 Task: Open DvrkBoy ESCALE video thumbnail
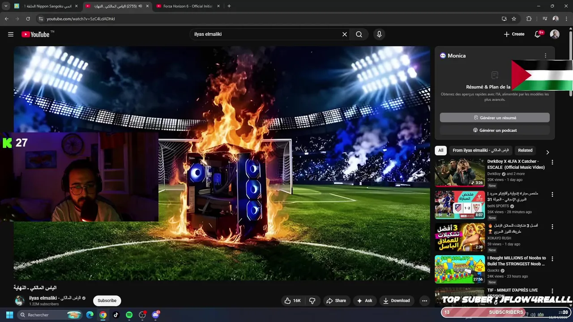(x=460, y=172)
